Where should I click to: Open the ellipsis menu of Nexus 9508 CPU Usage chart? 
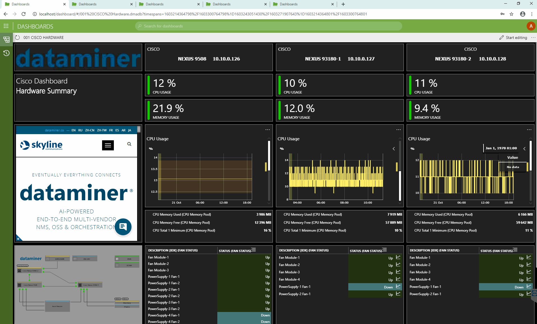[x=268, y=130]
